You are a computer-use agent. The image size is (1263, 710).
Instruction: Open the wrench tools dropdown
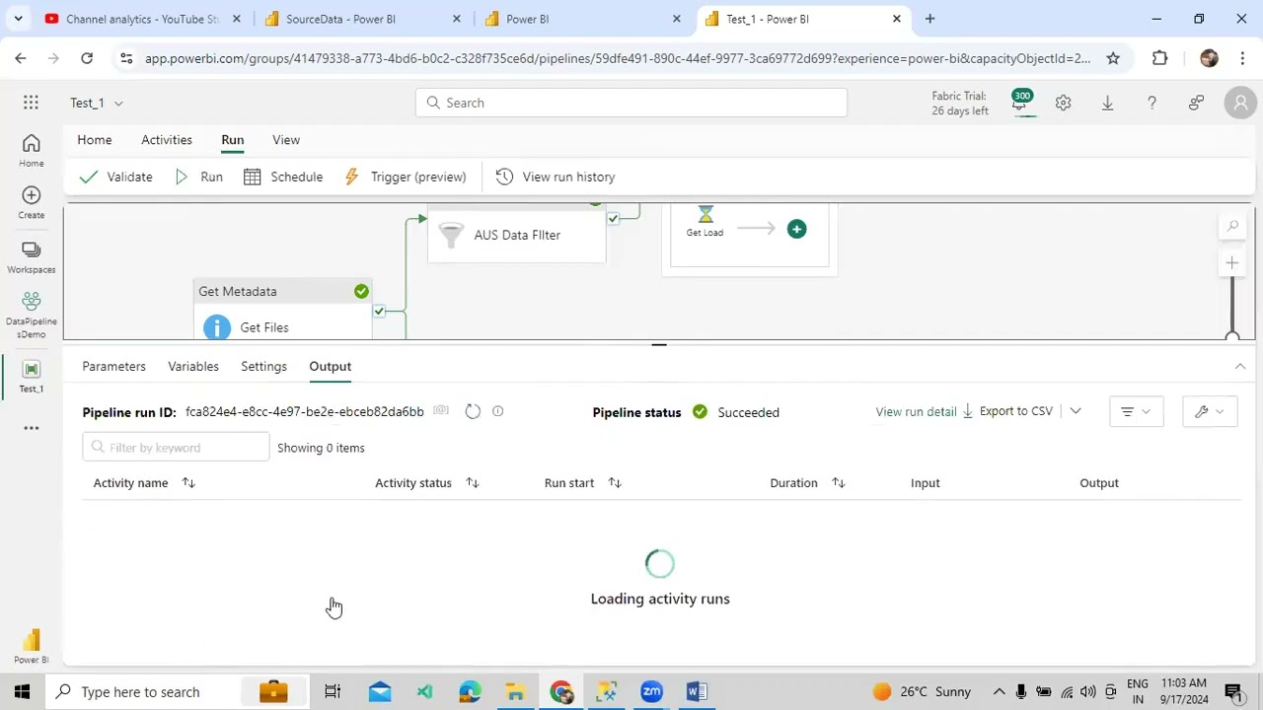click(x=1210, y=411)
